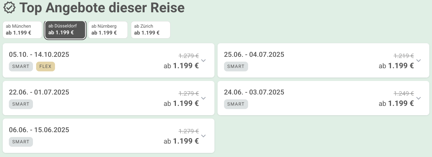Viewport: 432px width, 157px height.
Task: Click the FLEX tag on October offer
Action: pos(46,67)
